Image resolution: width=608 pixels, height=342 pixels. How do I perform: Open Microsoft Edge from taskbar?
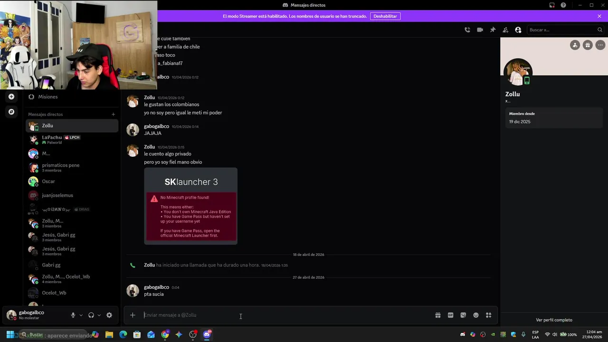(x=123, y=334)
